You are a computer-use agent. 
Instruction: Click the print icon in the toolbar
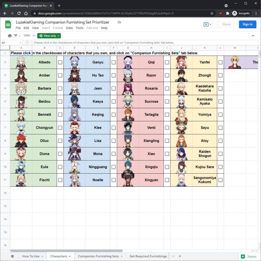pos(10,36)
